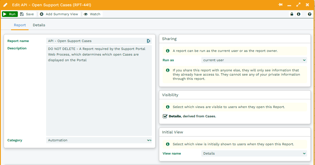Click Add Summary View button
The width and height of the screenshot is (315, 165).
59,14
